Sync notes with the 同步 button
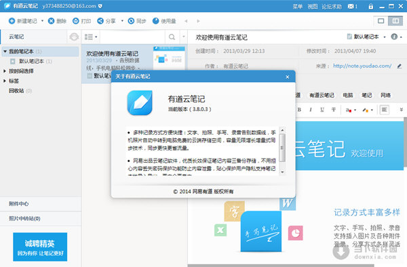Viewport: 407px width, 267px height. tap(137, 21)
